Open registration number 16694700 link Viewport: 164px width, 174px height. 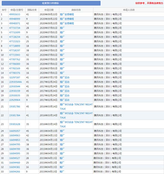tap(14, 149)
